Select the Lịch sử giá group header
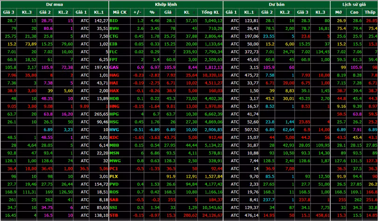 click(354, 5)
